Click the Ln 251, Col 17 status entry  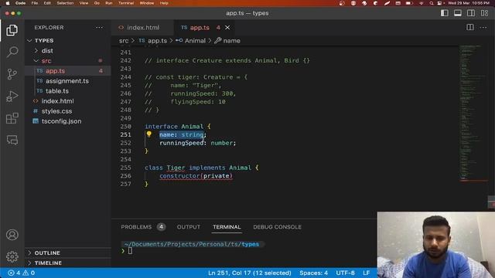point(249,273)
